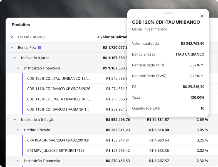
Task: Select CRI MRV JUL/2030 row
Action: coord(120,151)
